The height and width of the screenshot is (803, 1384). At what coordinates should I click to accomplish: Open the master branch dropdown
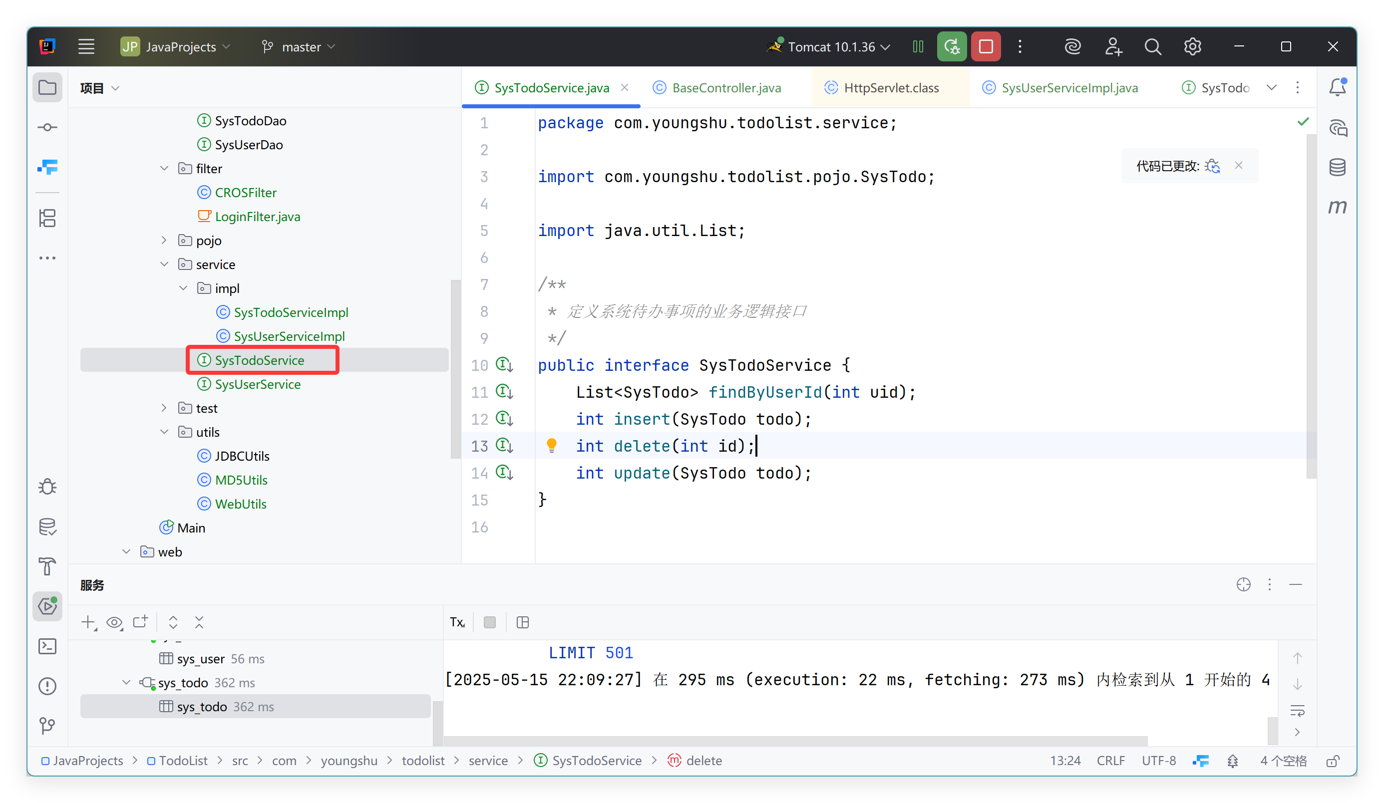point(299,46)
